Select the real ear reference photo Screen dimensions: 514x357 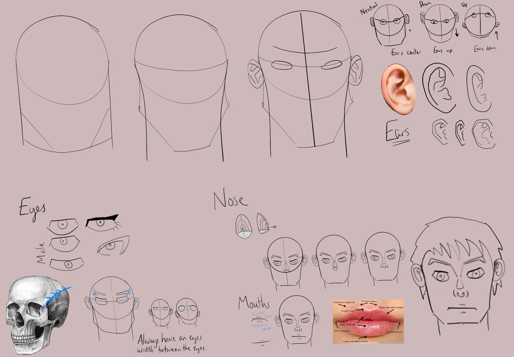tap(398, 89)
